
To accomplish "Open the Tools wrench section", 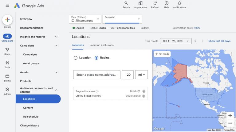I will pyautogui.click(x=7, y=65).
